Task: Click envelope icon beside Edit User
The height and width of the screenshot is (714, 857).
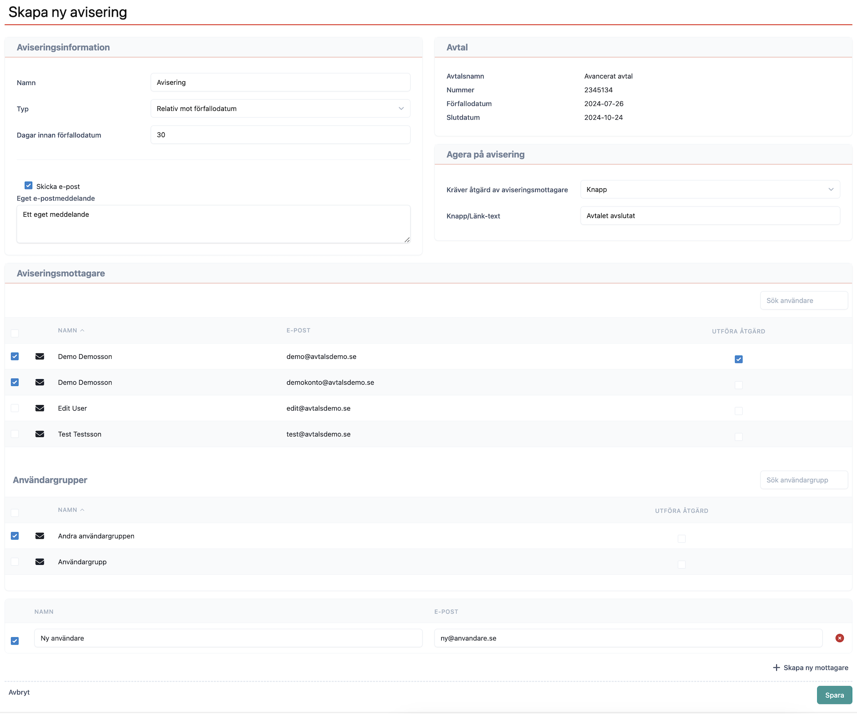Action: click(40, 408)
